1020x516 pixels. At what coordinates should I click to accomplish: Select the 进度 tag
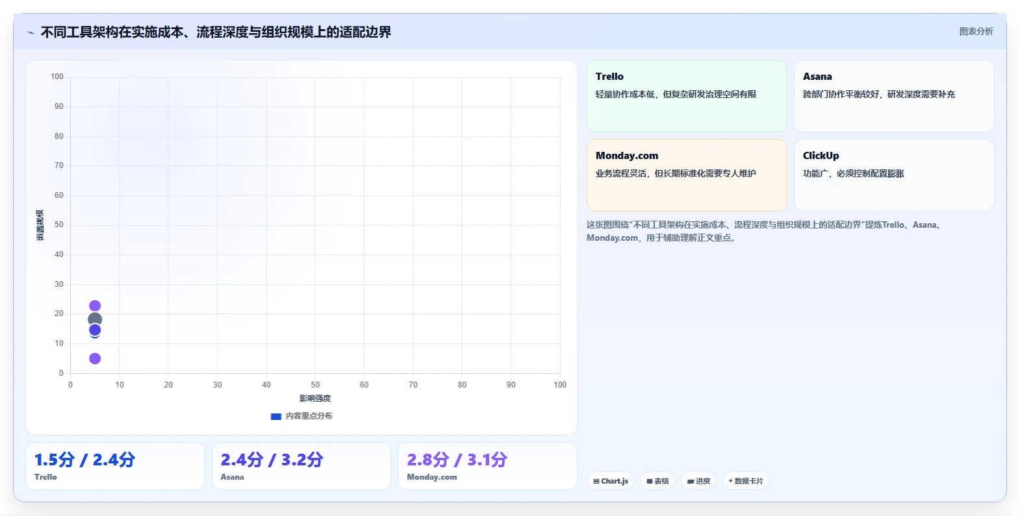(x=698, y=481)
